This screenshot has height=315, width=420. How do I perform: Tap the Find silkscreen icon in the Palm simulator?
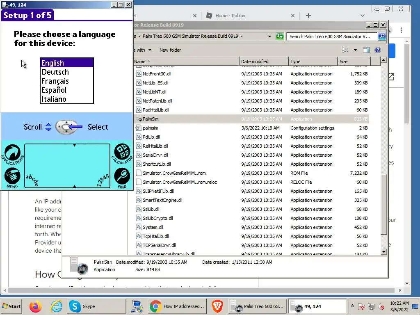click(122, 178)
